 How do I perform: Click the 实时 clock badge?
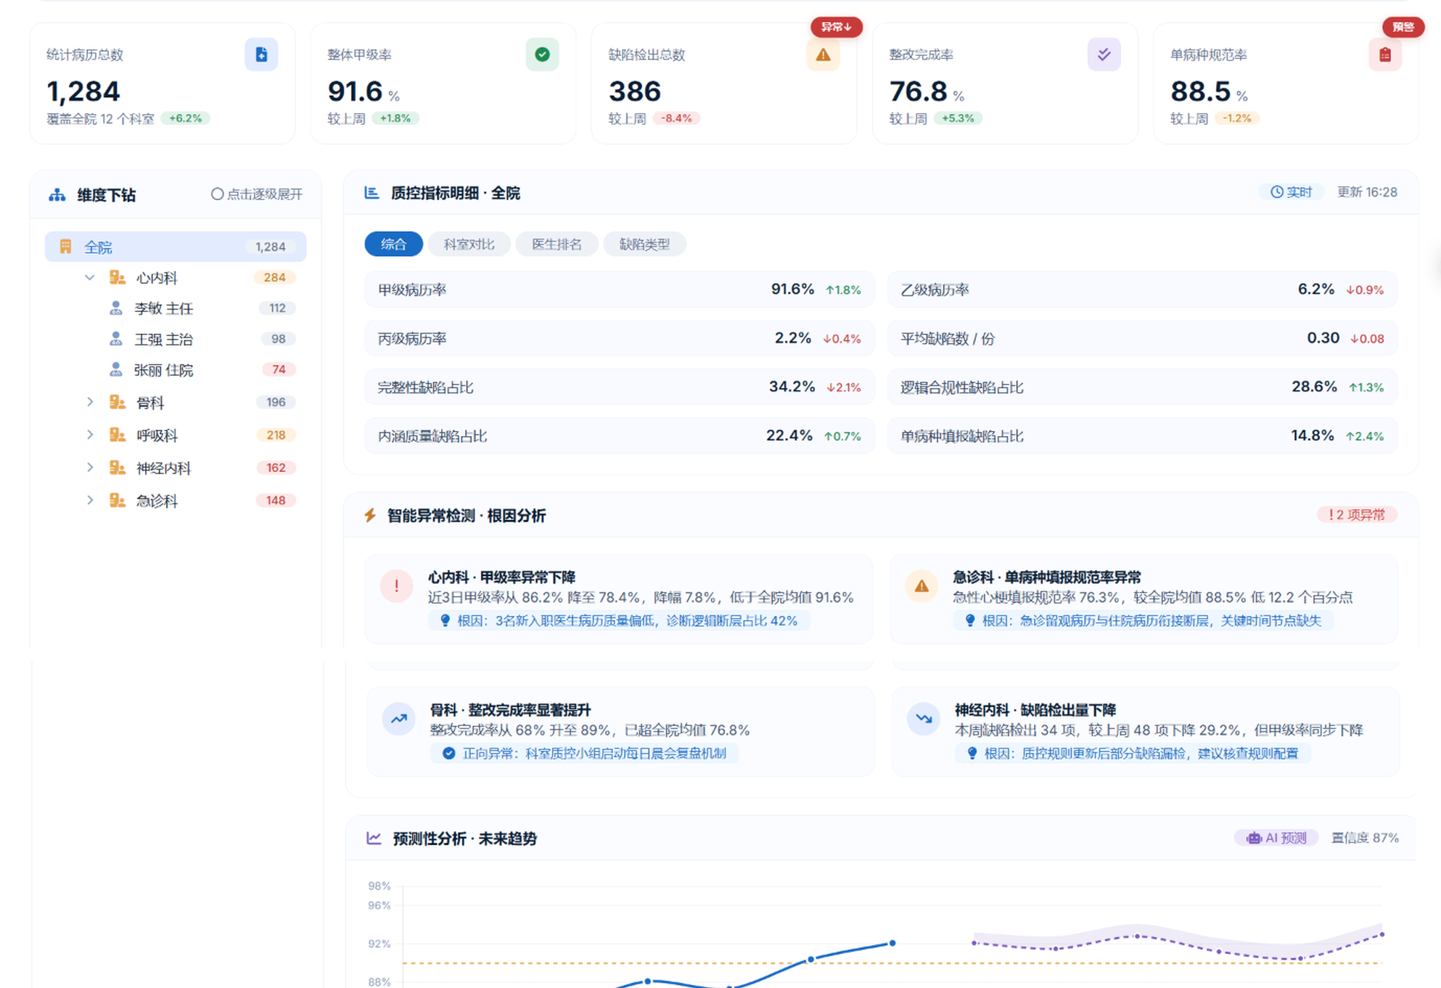point(1291,192)
